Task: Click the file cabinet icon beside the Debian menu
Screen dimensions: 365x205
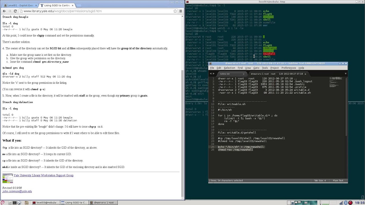Action: click(x=10, y=203)
